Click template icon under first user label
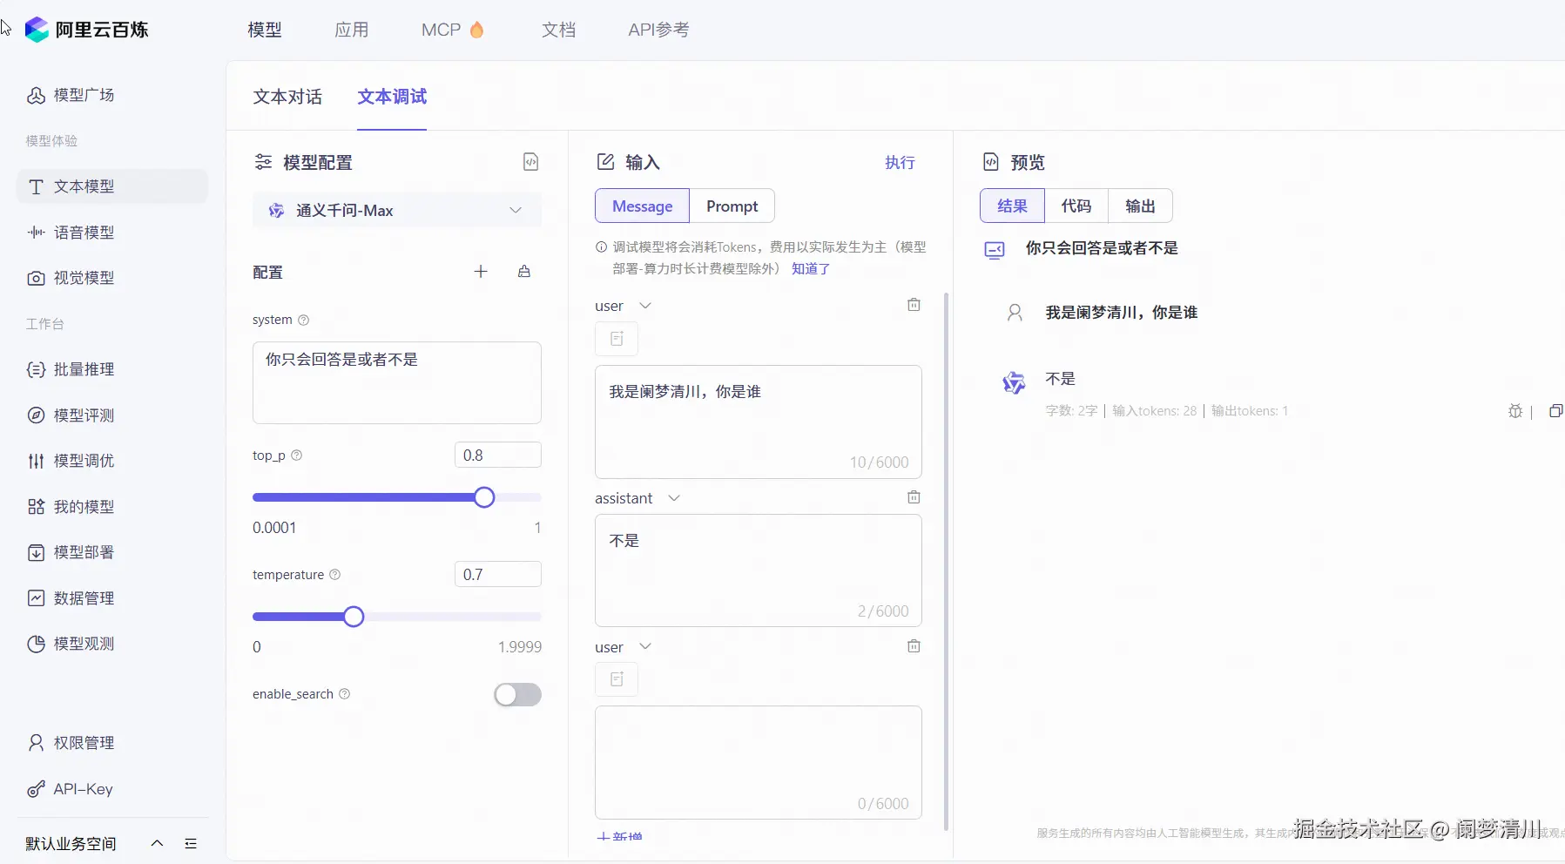1565x864 pixels. (617, 339)
